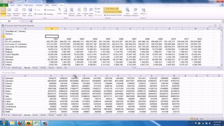Click column D header in bottom window
This screenshot has height=126, width=224.
tap(73, 76)
